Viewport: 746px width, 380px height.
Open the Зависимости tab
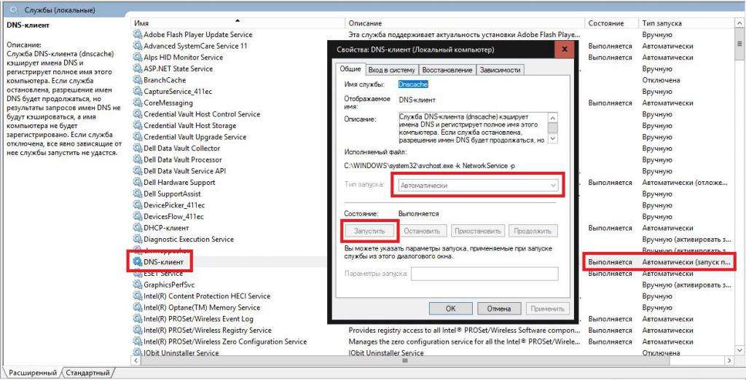pos(500,70)
